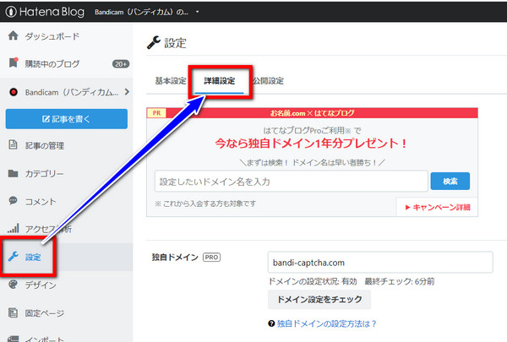Click the large wrench icon in the 設定 heading

tap(154, 42)
